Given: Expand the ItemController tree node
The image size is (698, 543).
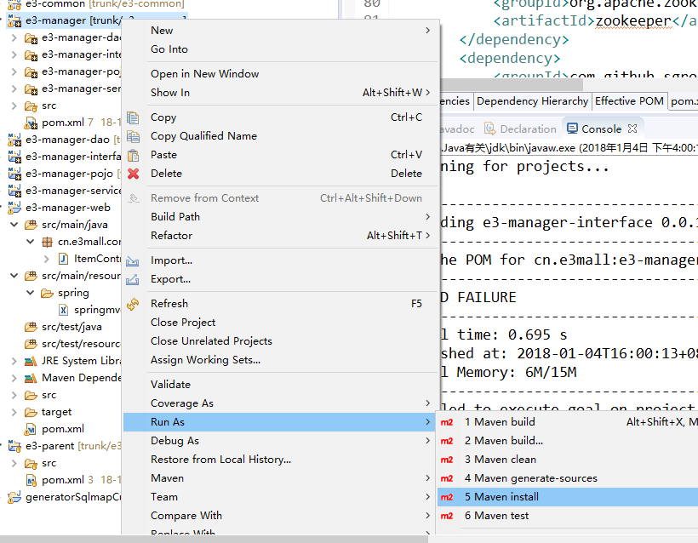Looking at the screenshot, I should coord(47,259).
